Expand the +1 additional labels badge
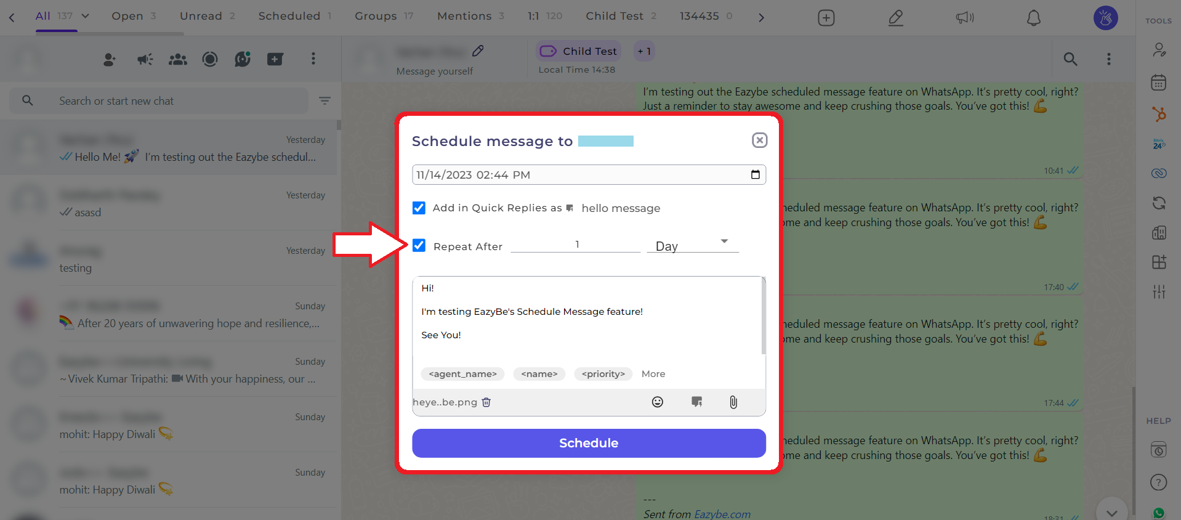This screenshot has width=1181, height=520. (x=643, y=51)
